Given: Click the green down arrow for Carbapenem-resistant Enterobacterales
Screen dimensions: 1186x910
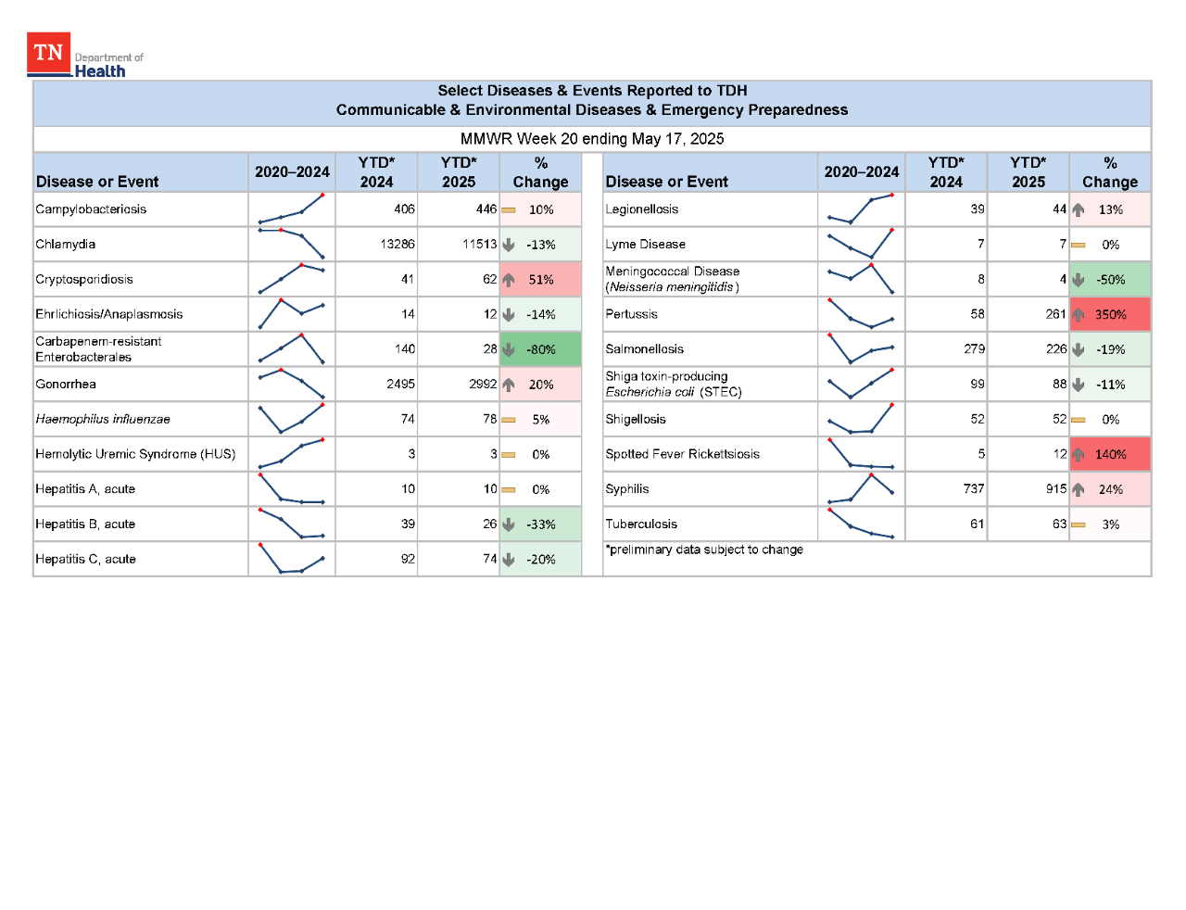Looking at the screenshot, I should coord(508,349).
